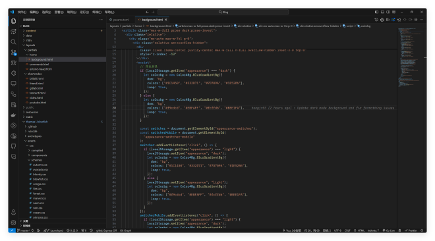Expand the public folder
The image size is (435, 241).
(63, 107)
